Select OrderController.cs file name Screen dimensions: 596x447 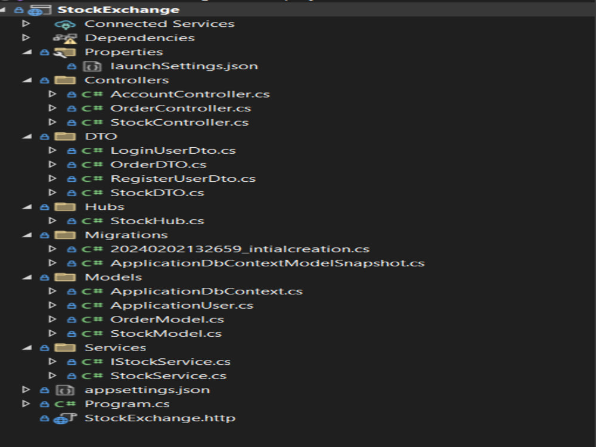tap(181, 108)
